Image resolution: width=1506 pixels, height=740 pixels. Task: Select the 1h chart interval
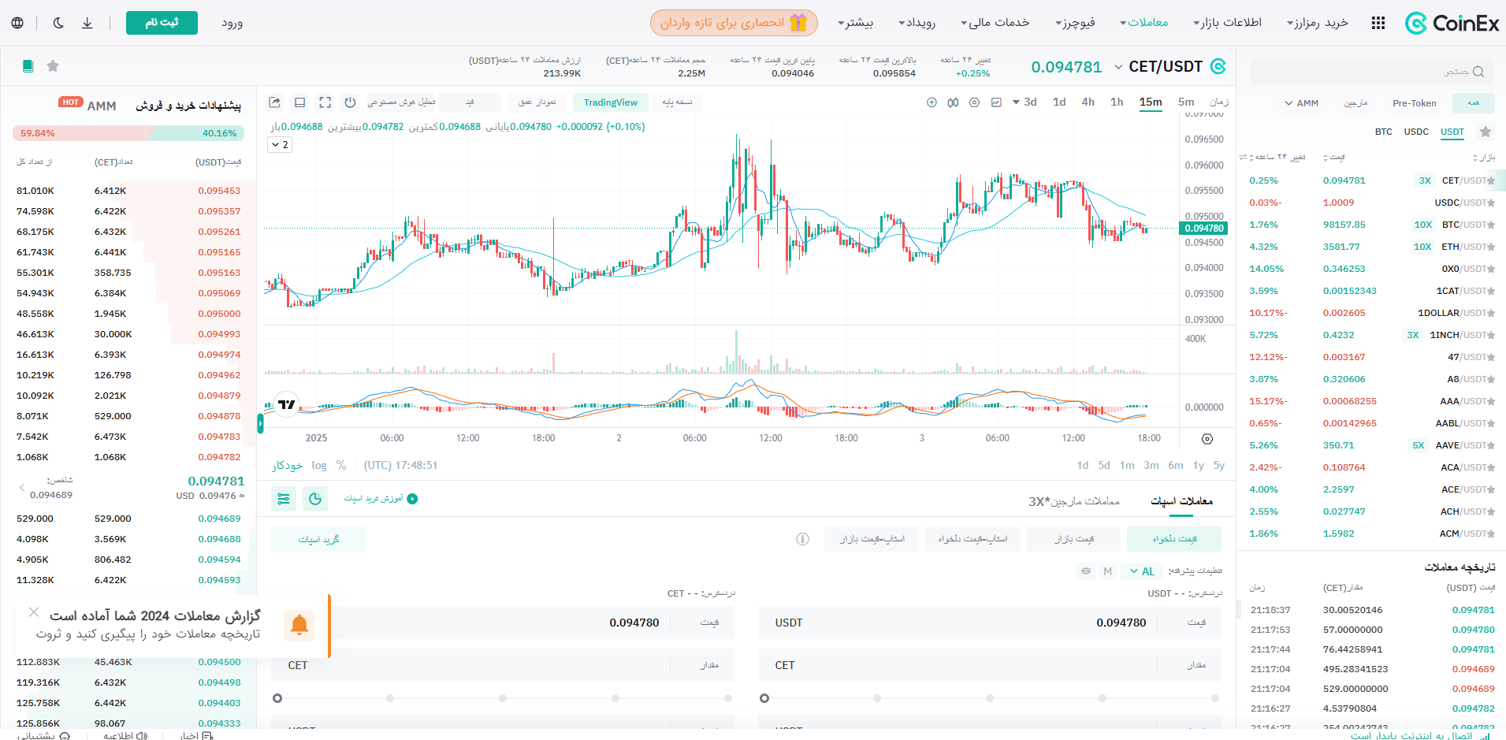[1117, 102]
